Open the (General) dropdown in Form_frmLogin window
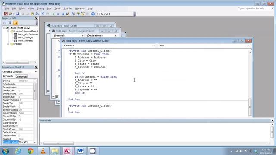 pyautogui.click(x=82, y=35)
